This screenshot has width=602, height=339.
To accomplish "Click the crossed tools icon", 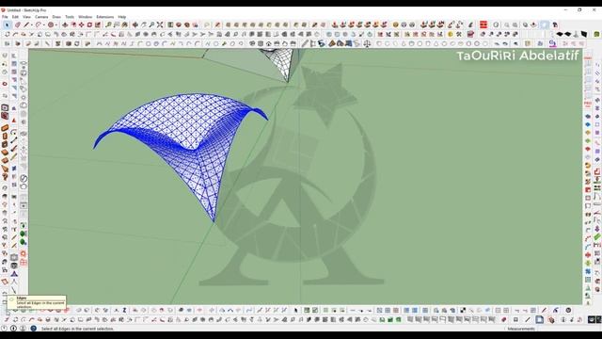I will coord(458,35).
